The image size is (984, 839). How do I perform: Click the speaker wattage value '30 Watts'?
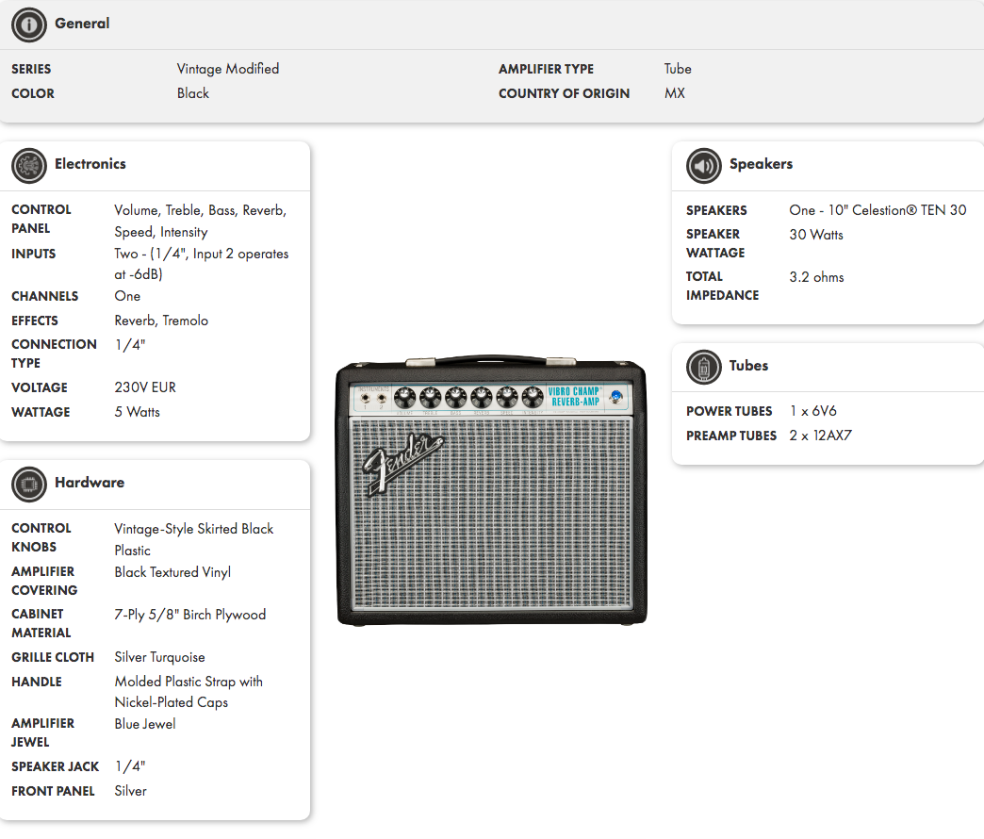(x=816, y=234)
